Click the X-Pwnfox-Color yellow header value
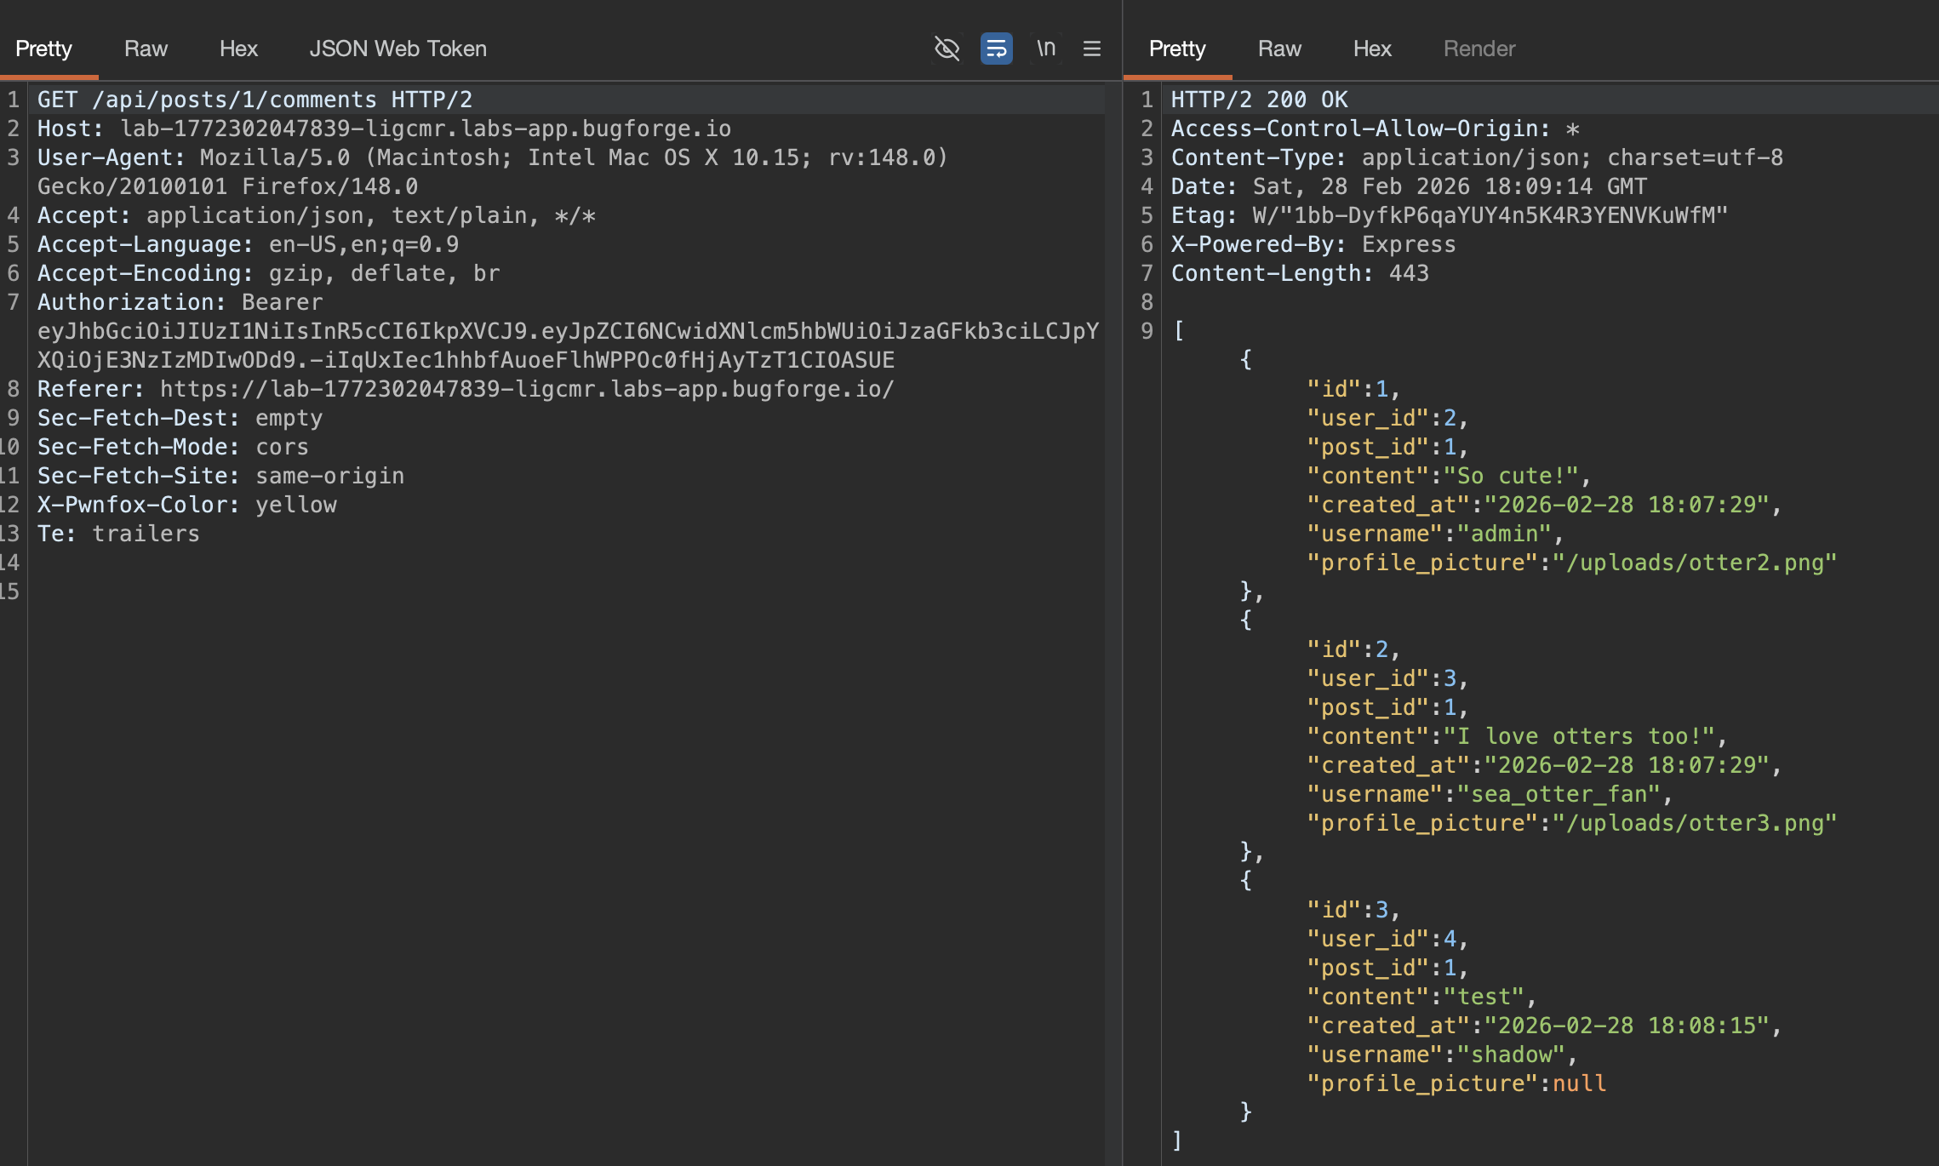The width and height of the screenshot is (1939, 1166). [x=295, y=505]
